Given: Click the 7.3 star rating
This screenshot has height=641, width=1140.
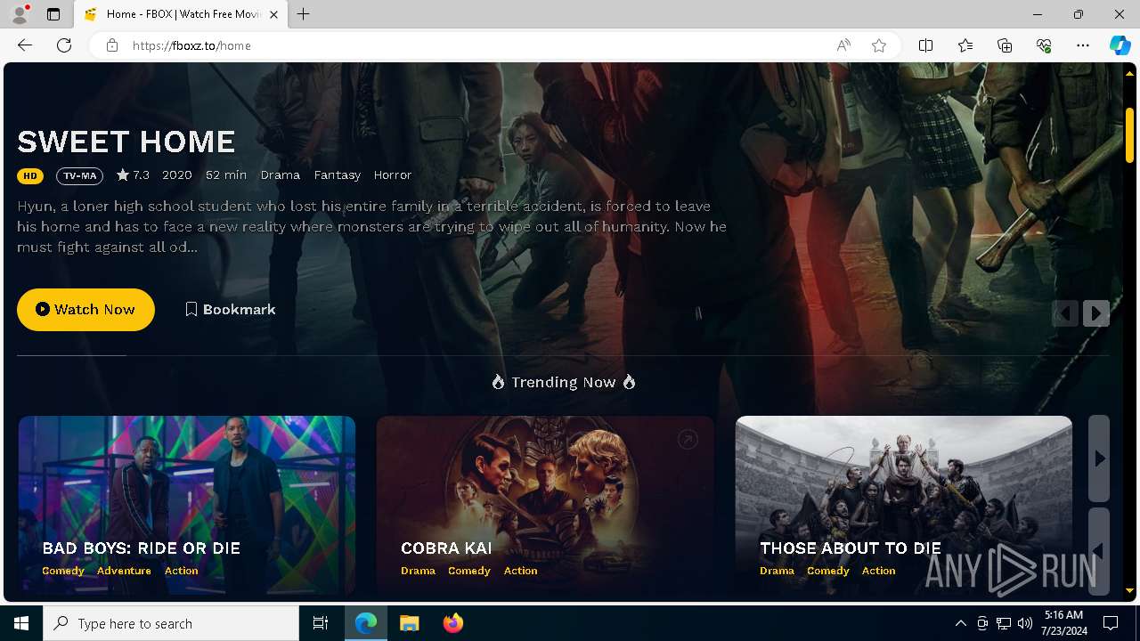Looking at the screenshot, I should [133, 175].
